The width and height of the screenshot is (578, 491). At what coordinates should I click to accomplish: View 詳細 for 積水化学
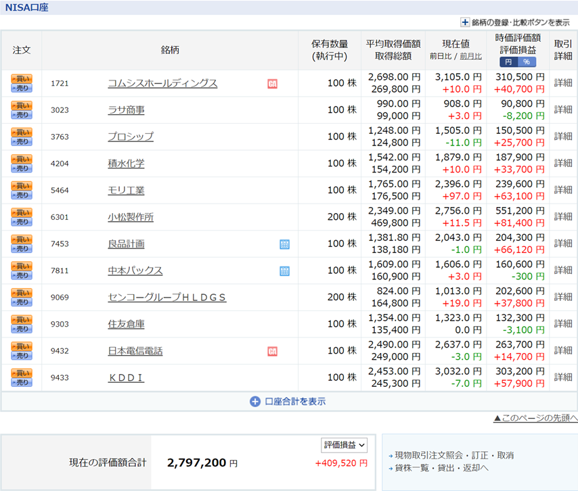pos(563,163)
